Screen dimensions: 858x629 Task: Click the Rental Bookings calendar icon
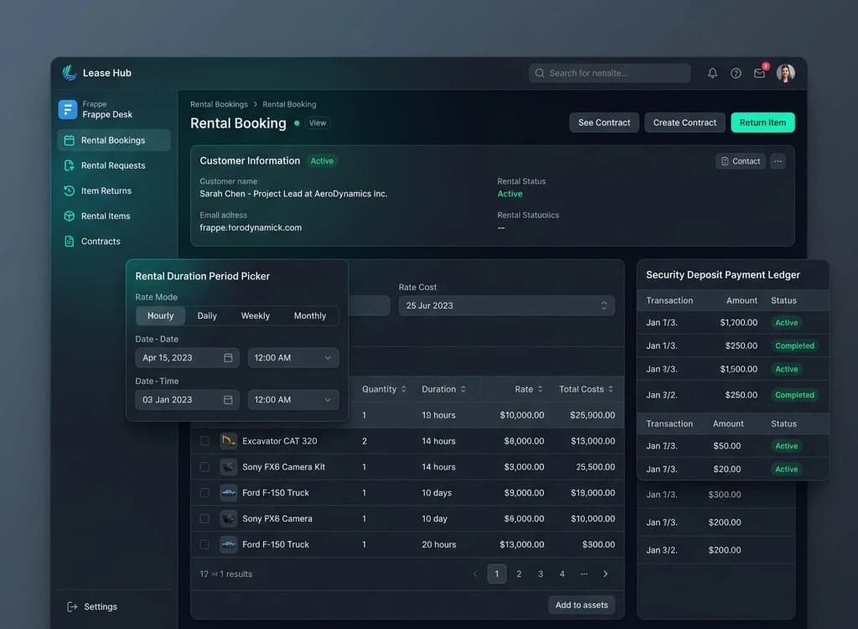[x=70, y=140]
